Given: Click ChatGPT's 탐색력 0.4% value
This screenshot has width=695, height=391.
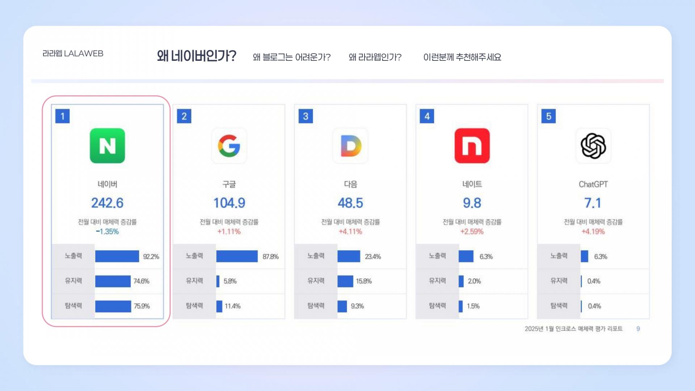Looking at the screenshot, I should point(594,306).
